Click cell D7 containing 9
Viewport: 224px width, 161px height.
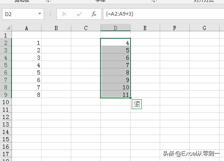coord(115,79)
